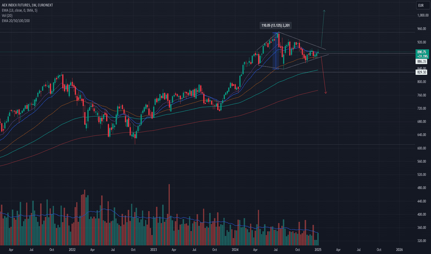The image size is (431, 254).
Task: Select the EMA 20/50/100/200 indicator legend
Action: pos(16,21)
